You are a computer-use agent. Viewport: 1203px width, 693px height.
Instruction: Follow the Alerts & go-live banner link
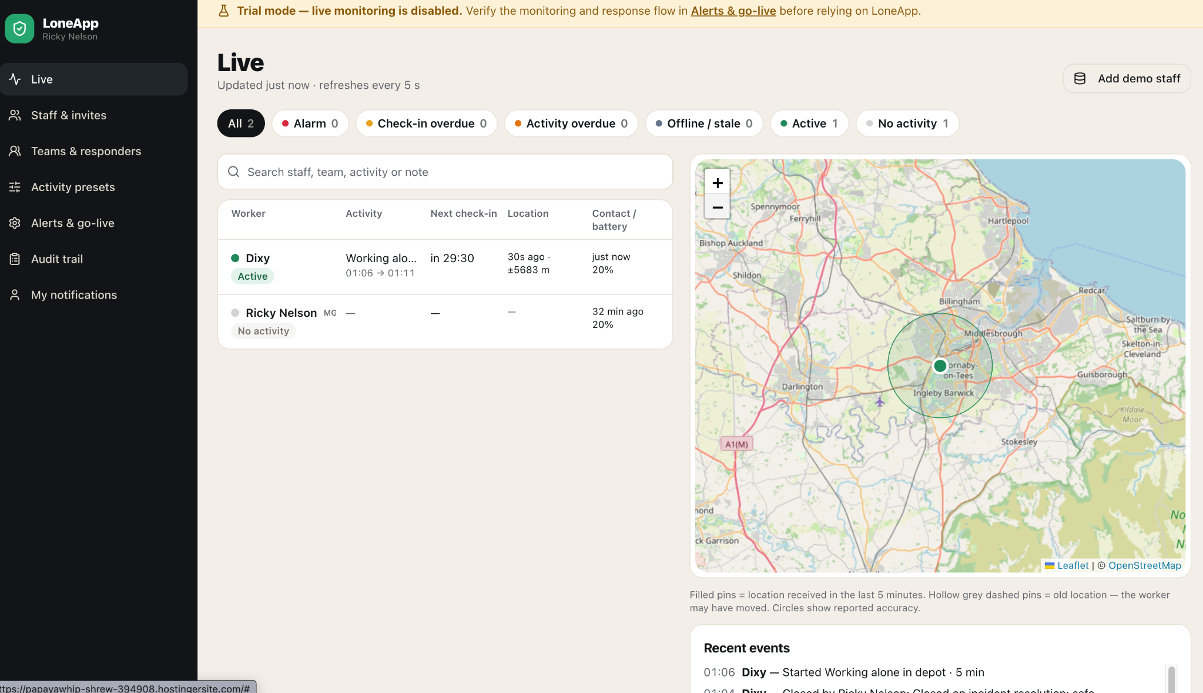click(733, 11)
